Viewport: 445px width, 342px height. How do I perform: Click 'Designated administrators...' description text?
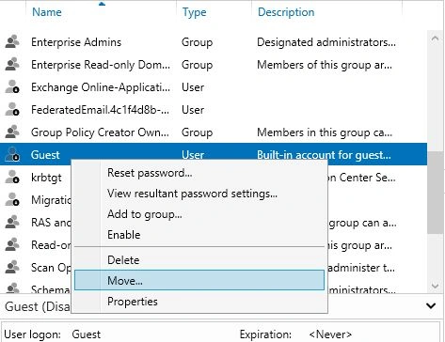click(326, 42)
